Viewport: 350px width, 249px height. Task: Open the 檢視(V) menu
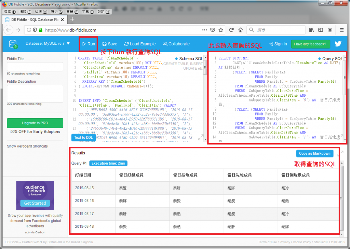click(x=41, y=12)
